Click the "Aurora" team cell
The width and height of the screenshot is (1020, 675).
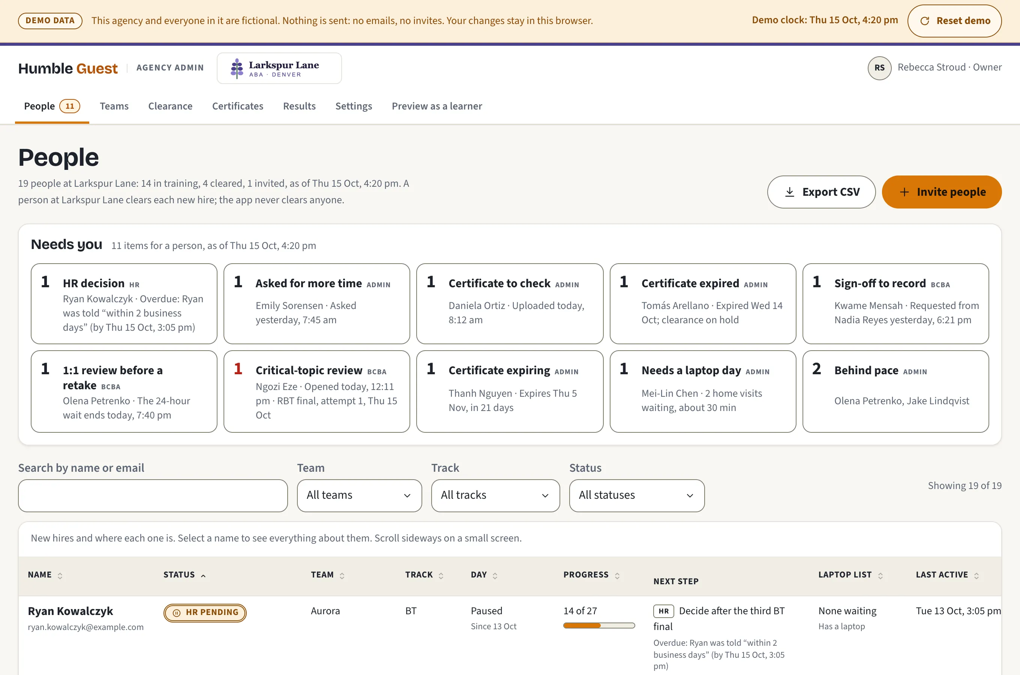(x=325, y=611)
